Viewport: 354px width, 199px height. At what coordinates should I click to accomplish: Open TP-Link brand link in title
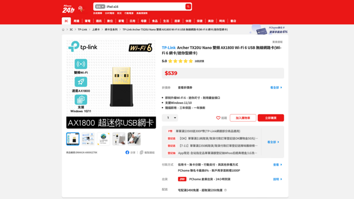(169, 48)
